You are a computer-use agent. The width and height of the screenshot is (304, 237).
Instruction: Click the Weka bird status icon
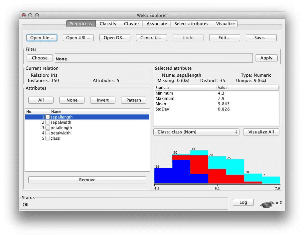(267, 204)
